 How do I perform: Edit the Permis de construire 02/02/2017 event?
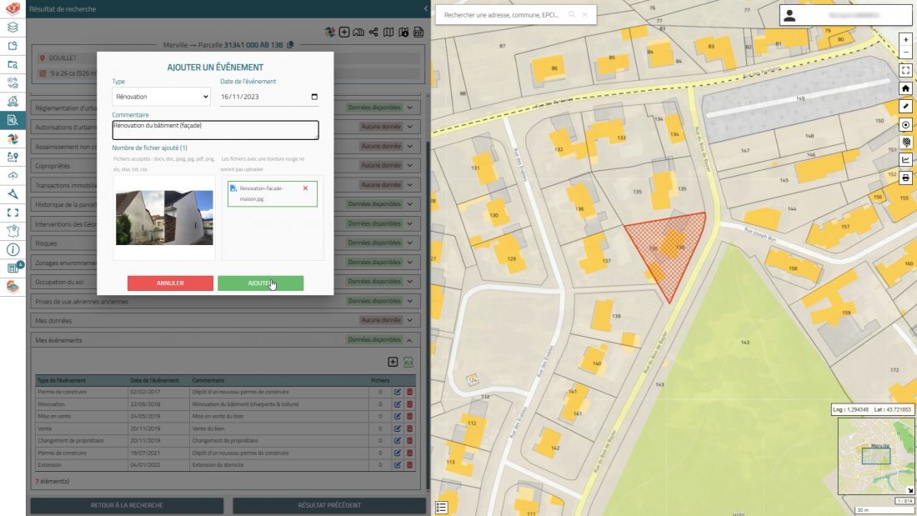pyautogui.click(x=398, y=392)
